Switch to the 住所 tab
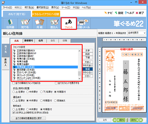 pos(41,41)
